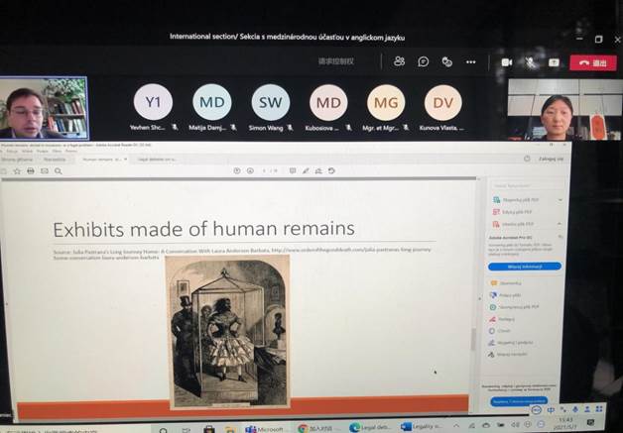Toggle the microphone mute button
This screenshot has width=623, height=433.
coord(530,61)
